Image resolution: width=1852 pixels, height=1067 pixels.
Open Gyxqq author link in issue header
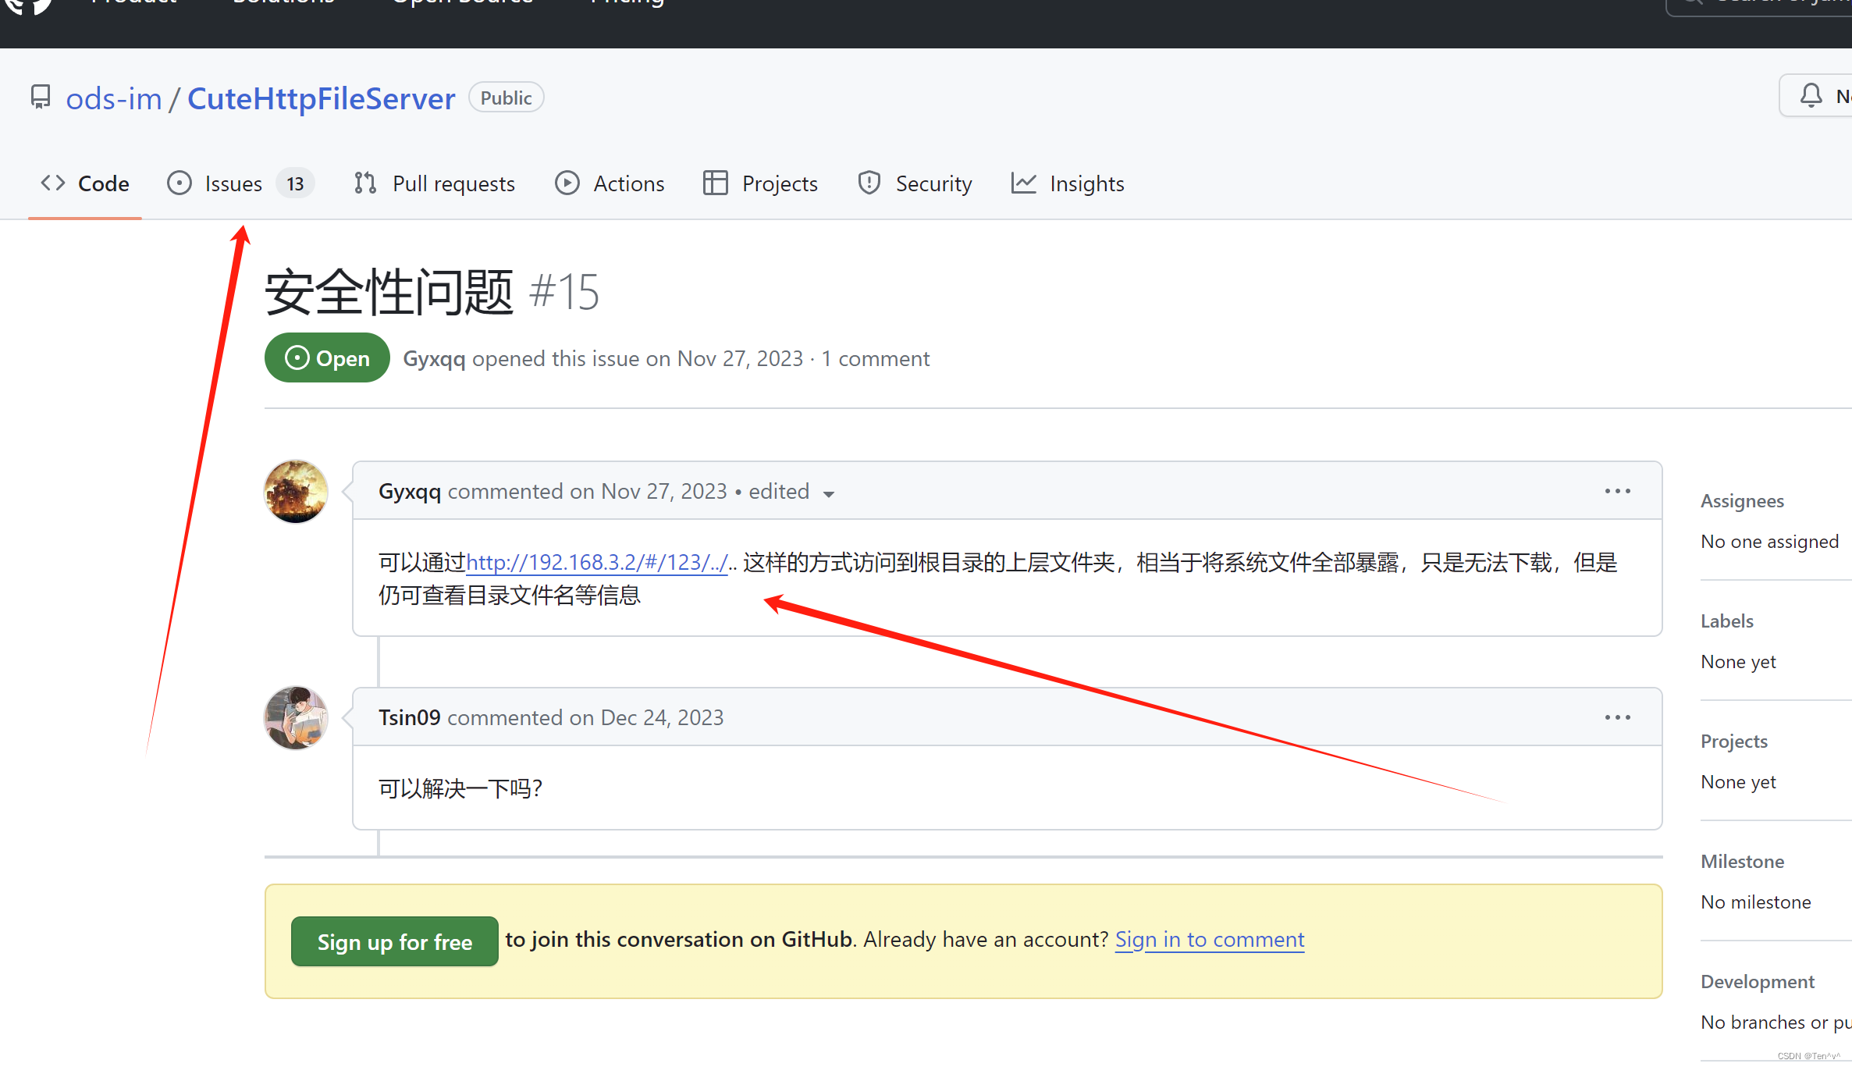[x=434, y=359]
